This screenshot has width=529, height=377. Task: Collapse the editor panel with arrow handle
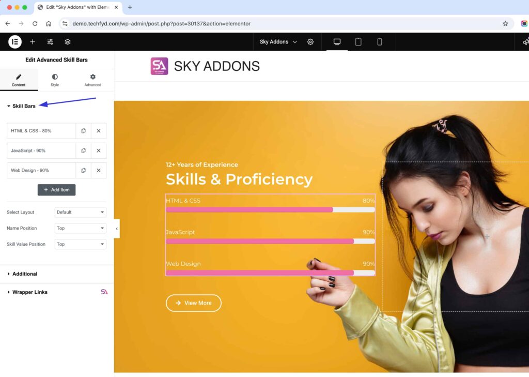pos(117,229)
